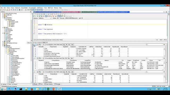
Task: Open Internet Explorer from the taskbar
Action: coord(42,89)
